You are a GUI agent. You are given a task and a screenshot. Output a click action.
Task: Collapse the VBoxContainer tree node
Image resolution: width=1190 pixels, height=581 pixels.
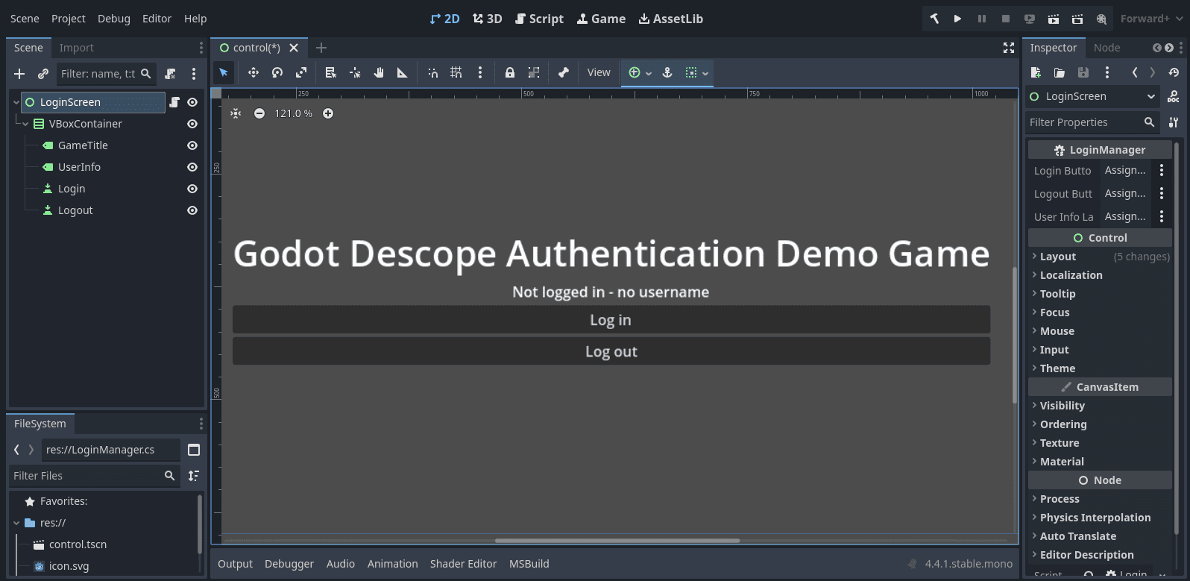pyautogui.click(x=26, y=124)
